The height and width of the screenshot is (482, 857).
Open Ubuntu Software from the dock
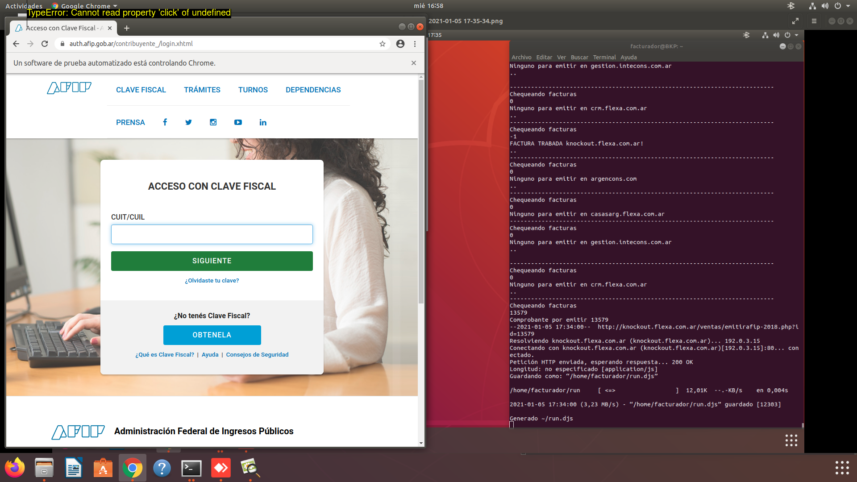point(103,468)
